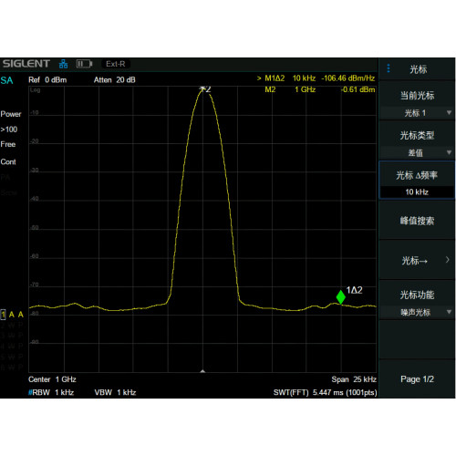Click the battery indicator icon
The image size is (456, 456).
(x=84, y=64)
